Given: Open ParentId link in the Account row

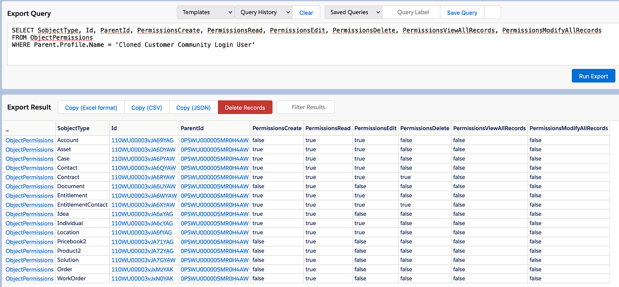Looking at the screenshot, I should [215, 140].
